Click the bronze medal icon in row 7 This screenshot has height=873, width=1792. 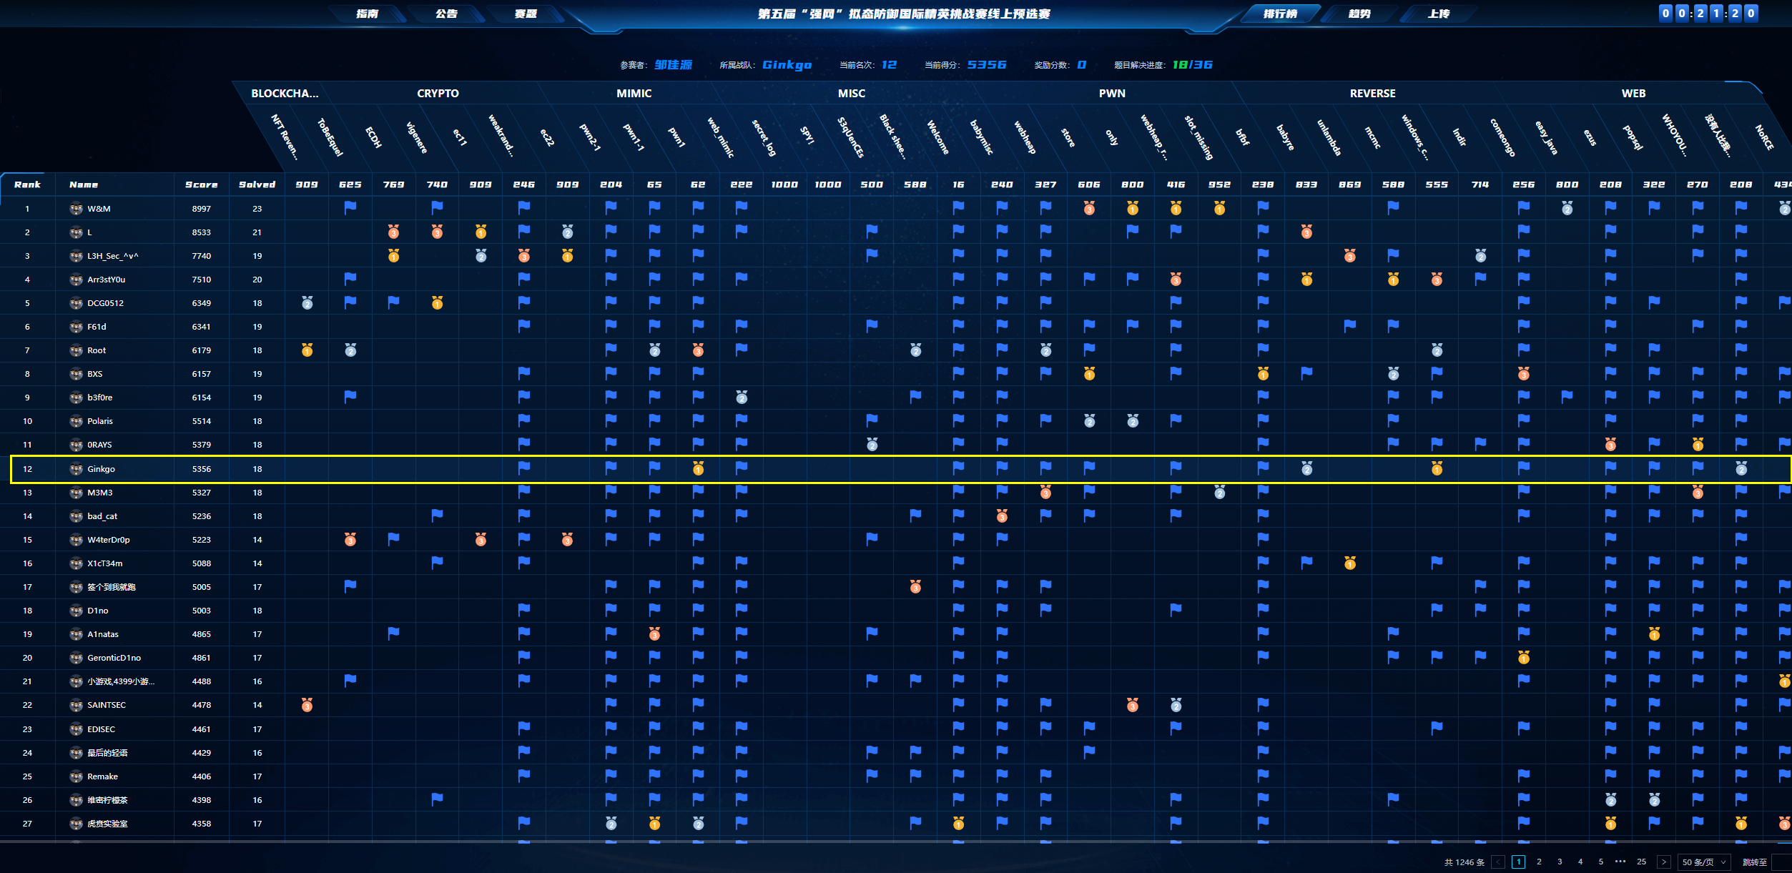699,352
